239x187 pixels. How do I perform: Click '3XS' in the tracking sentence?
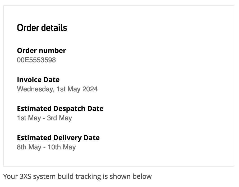point(25,176)
